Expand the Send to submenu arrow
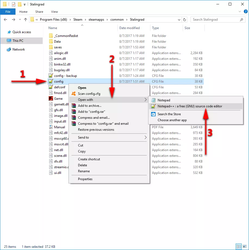Screen dimensions: 249x250 click(145, 137)
